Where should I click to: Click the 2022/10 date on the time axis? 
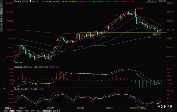22,108
